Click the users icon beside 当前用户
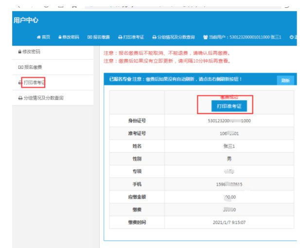 click(205, 37)
